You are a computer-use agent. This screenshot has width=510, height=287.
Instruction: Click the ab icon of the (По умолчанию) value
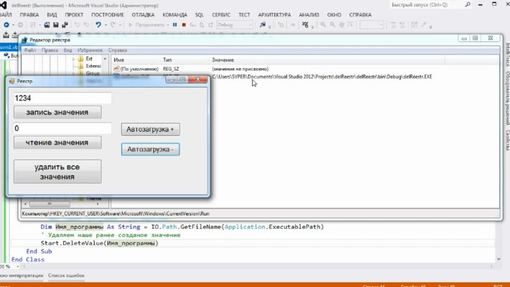tap(116, 69)
